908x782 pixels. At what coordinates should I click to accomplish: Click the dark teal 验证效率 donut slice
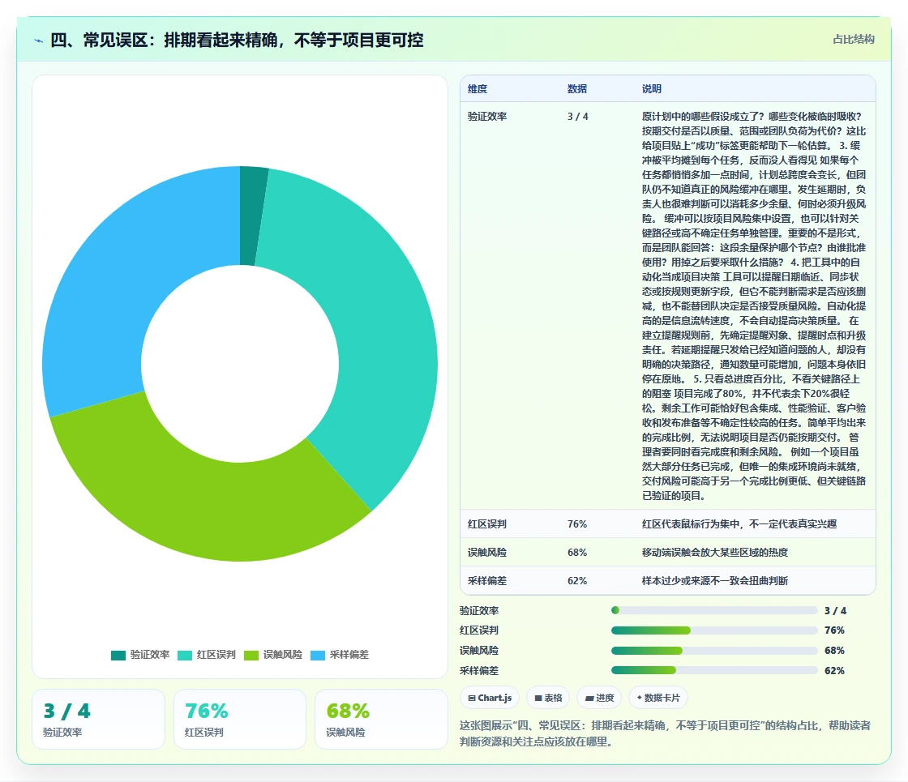pyautogui.click(x=251, y=216)
